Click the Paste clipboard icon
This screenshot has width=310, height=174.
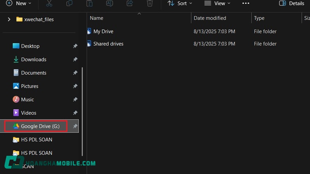coord(90,3)
